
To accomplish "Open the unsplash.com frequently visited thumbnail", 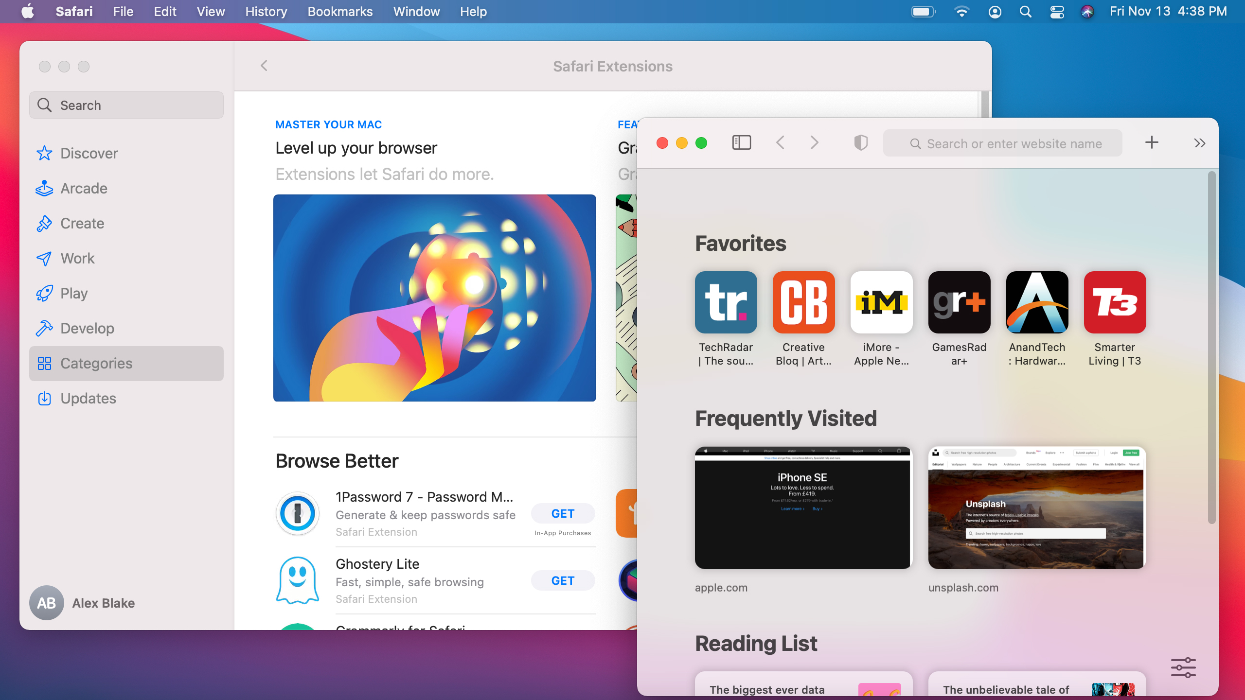I will (x=1037, y=508).
